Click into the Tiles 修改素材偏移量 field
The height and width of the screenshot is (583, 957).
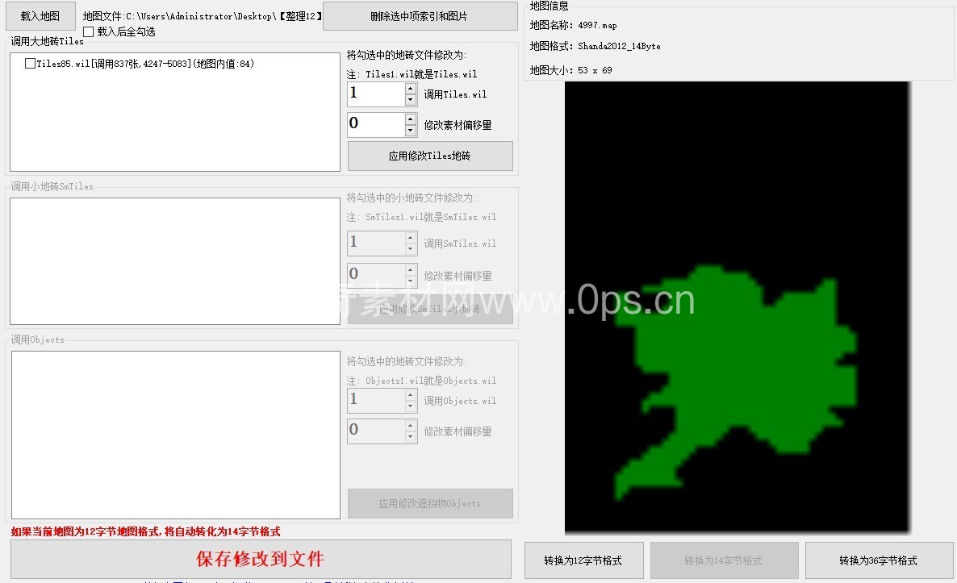(375, 125)
